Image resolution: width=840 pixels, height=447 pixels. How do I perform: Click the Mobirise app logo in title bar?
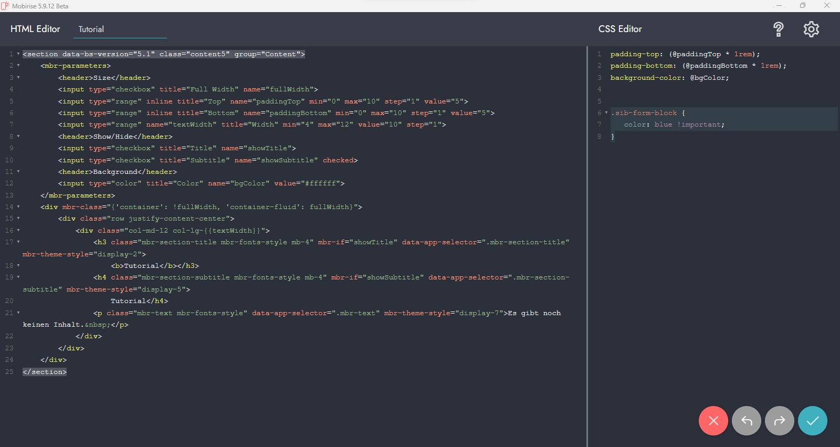pyautogui.click(x=5, y=6)
